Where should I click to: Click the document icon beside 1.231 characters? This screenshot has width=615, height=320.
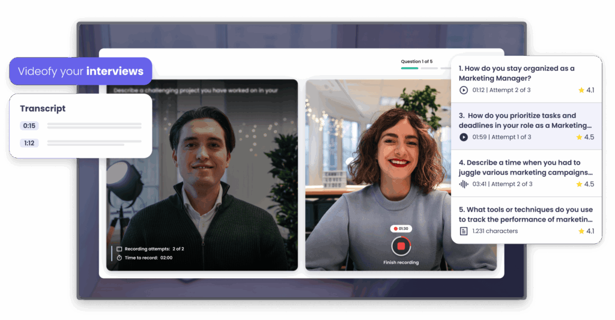pyautogui.click(x=463, y=231)
